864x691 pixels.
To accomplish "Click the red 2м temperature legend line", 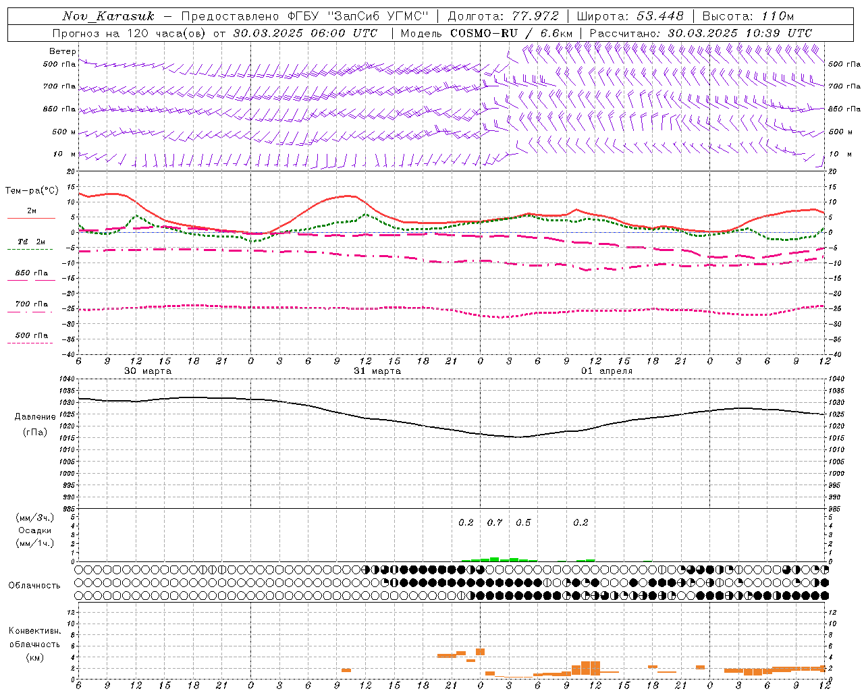I will pos(31,217).
